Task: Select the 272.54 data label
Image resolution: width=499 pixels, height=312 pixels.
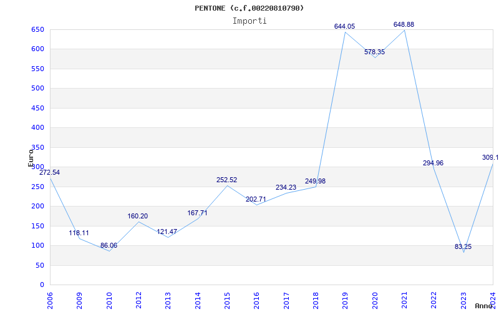Action: point(49,173)
